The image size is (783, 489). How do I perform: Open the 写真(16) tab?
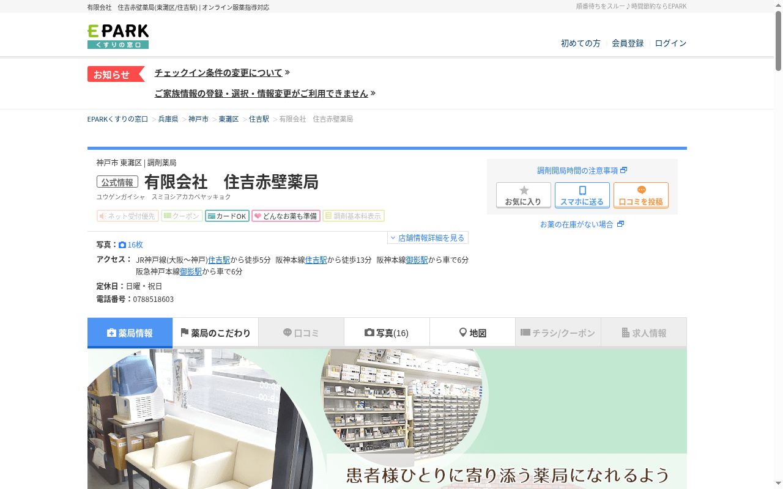tap(387, 333)
